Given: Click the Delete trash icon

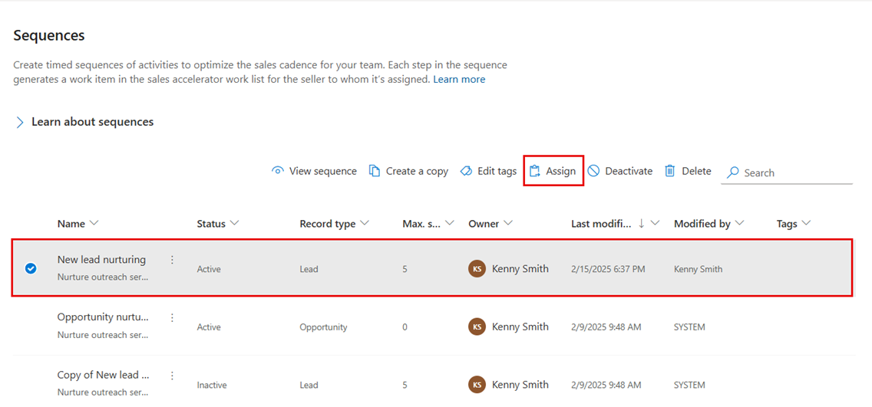Looking at the screenshot, I should click(x=670, y=171).
